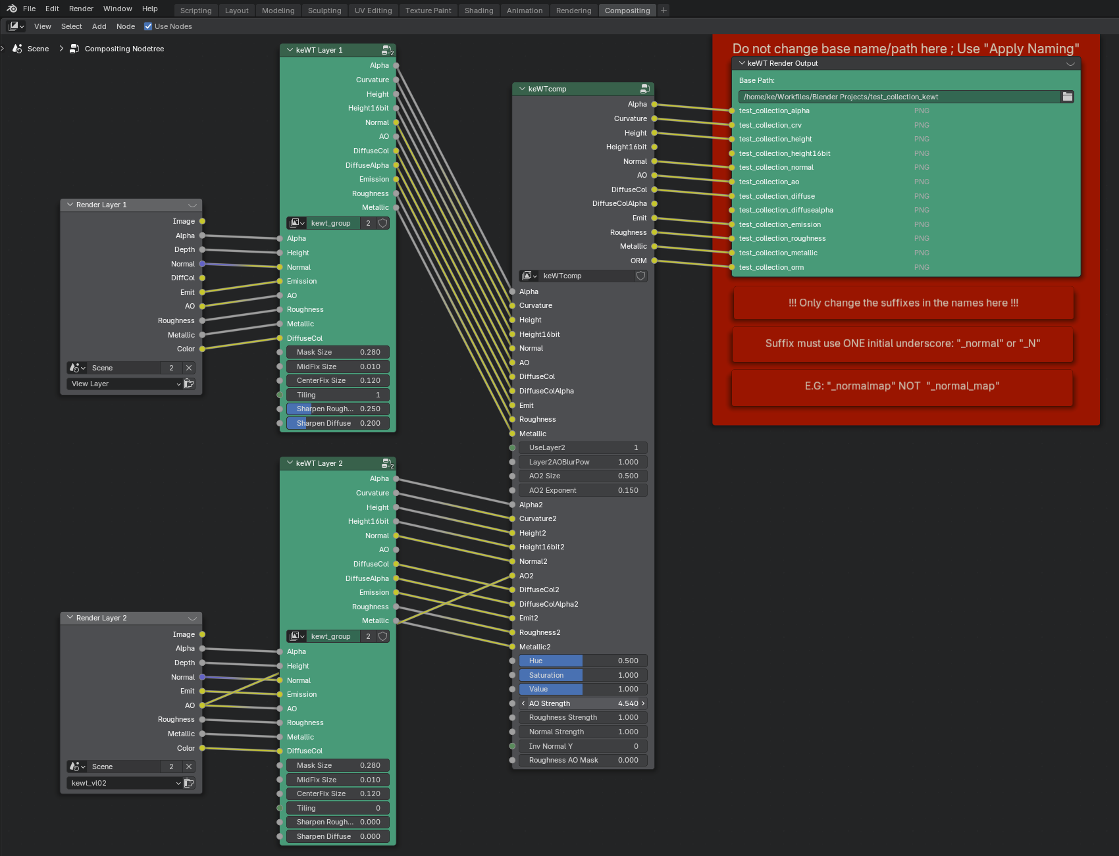Toggle fake user on keWT Layer 2 kewt_group
The height and width of the screenshot is (856, 1119).
pyautogui.click(x=382, y=636)
